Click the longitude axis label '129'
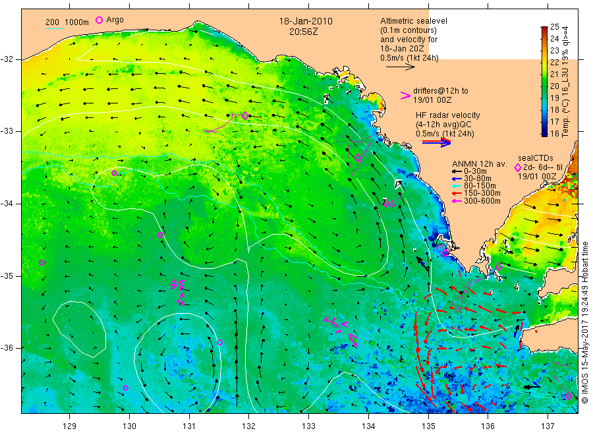This screenshot has height=435, width=593. pos(70,426)
